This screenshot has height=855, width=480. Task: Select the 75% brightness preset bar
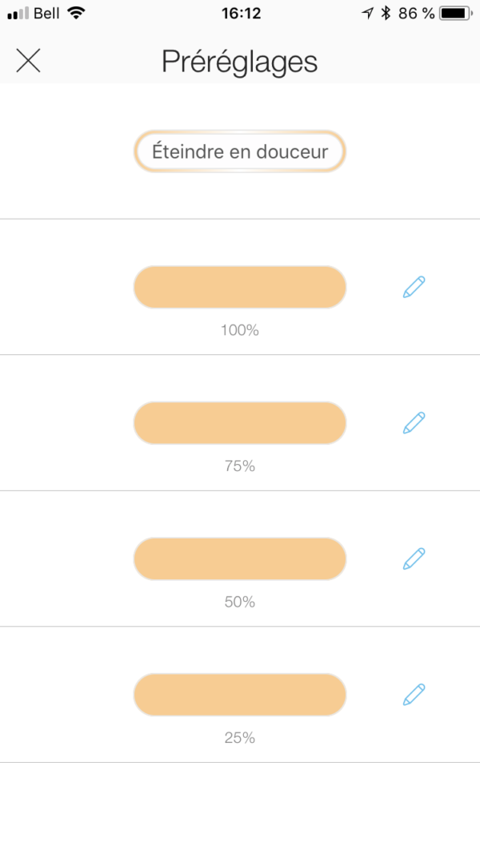(239, 423)
